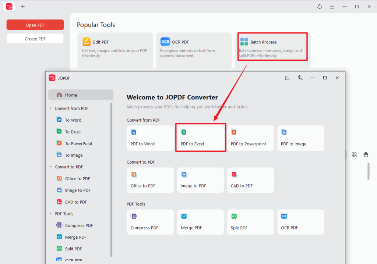Viewport: 377px width, 264px height.
Task: Click the main window vertical scrollbar
Action: [x=368, y=171]
